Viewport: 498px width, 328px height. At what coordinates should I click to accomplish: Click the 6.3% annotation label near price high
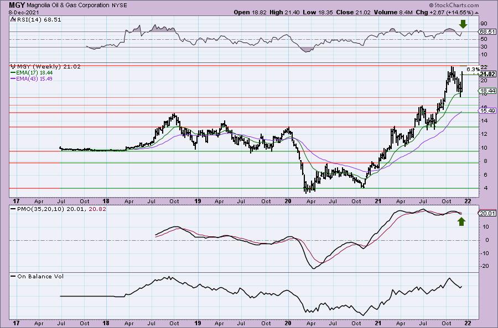pyautogui.click(x=473, y=69)
